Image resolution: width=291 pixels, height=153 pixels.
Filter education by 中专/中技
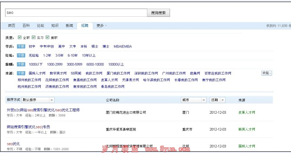click(x=47, y=46)
